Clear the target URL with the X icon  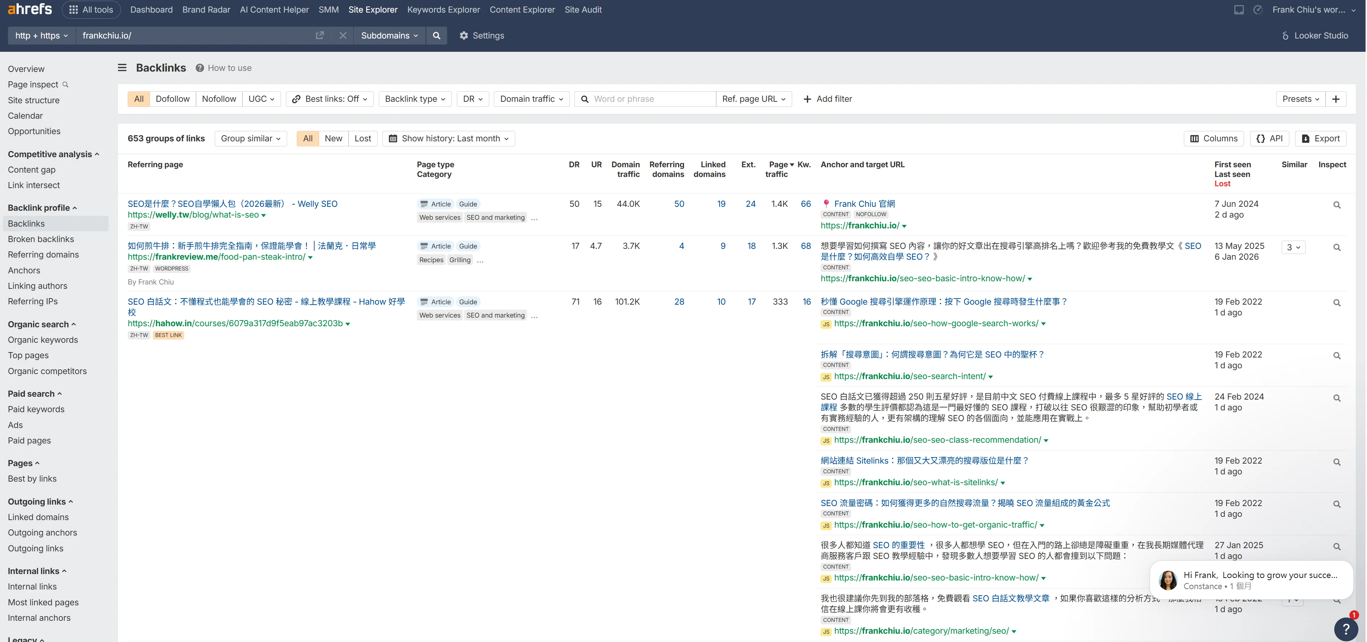click(x=343, y=36)
